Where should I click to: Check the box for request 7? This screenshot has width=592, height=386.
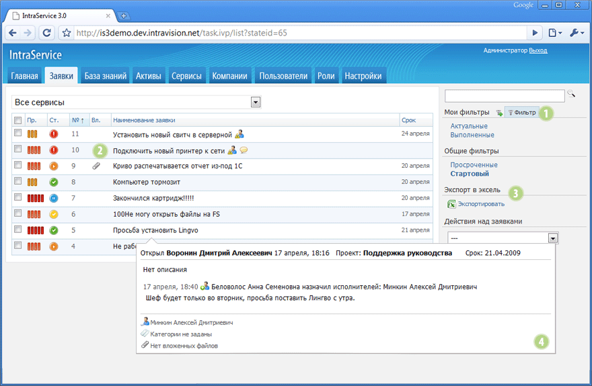coord(17,197)
